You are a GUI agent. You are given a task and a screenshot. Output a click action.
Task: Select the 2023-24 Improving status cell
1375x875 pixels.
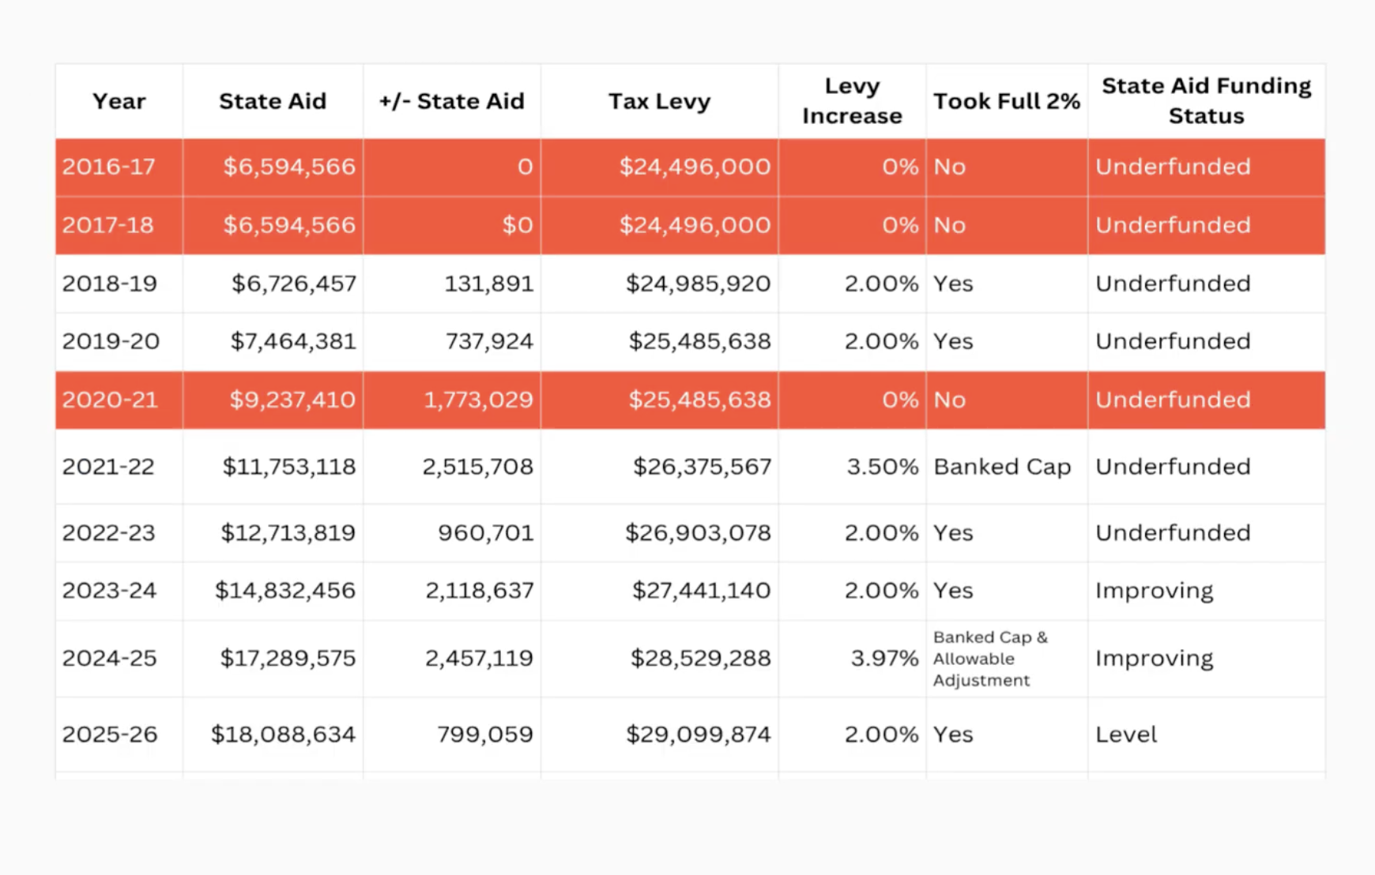1154,591
